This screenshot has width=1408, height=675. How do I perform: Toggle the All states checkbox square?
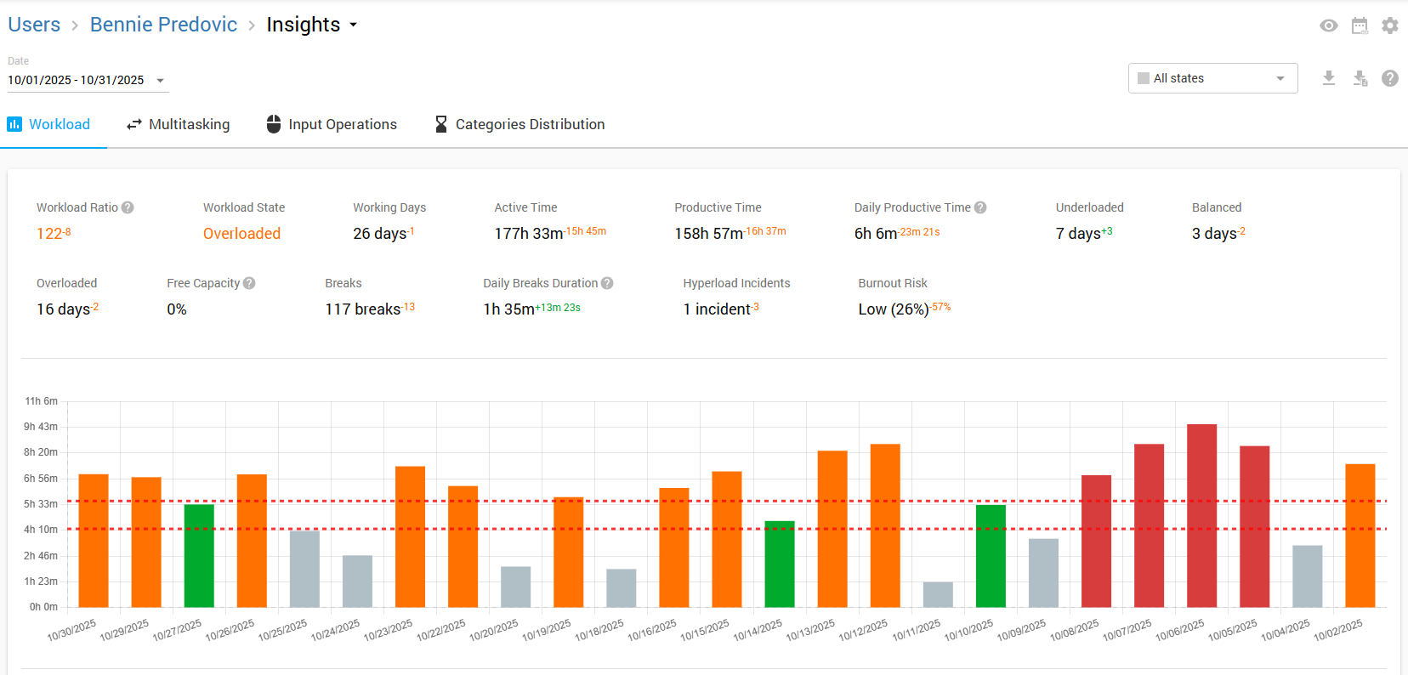click(x=1143, y=78)
